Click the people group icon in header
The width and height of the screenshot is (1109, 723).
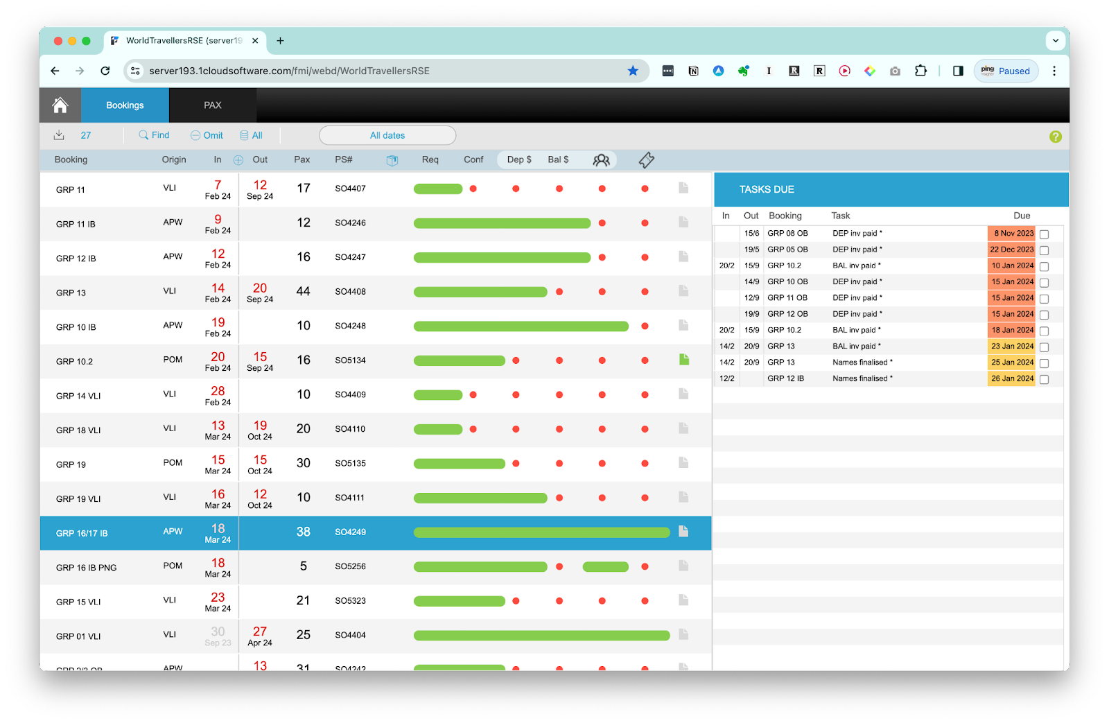[601, 160]
